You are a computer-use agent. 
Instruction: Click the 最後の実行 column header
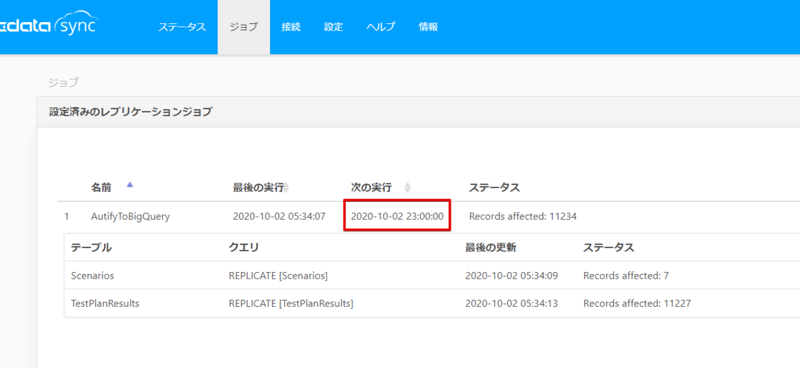[x=258, y=187]
